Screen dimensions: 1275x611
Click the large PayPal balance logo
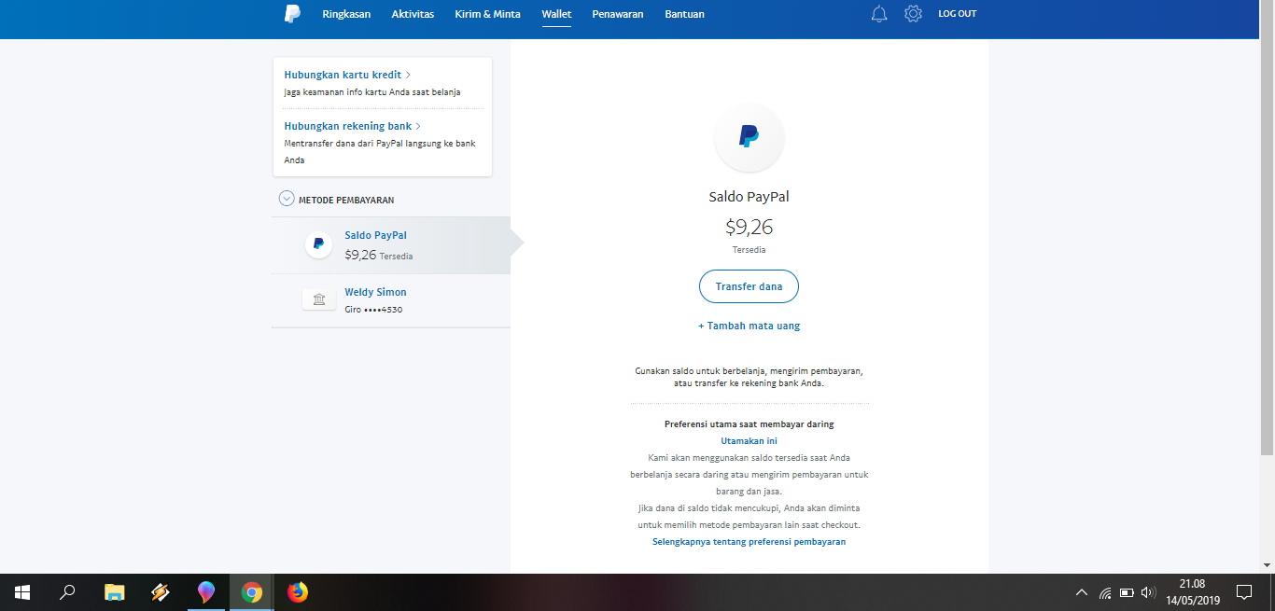point(749,137)
